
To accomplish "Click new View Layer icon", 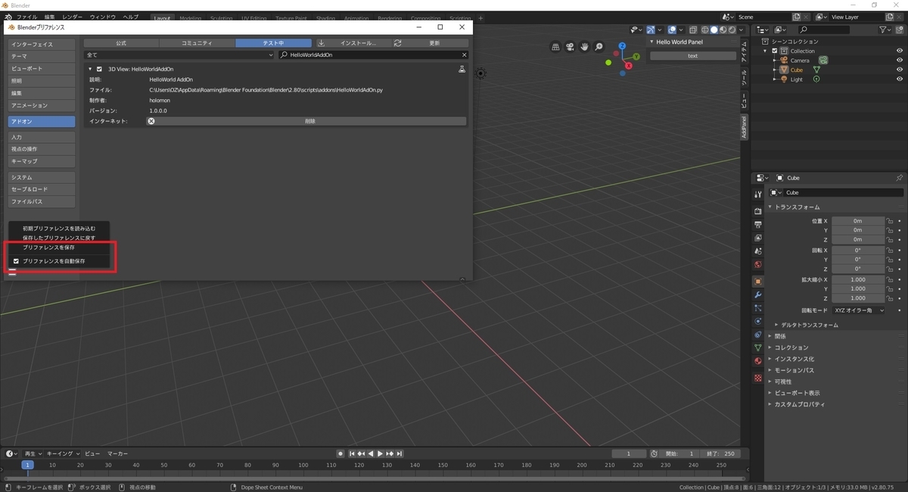I will [x=890, y=17].
